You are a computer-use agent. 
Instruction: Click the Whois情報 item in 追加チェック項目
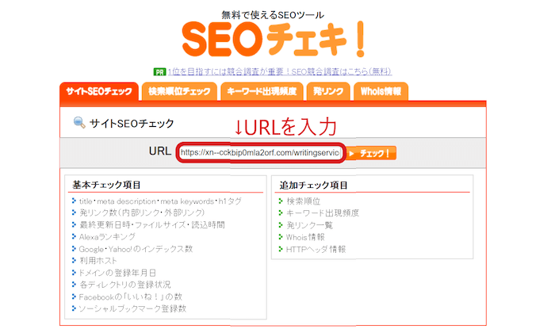coord(305,237)
